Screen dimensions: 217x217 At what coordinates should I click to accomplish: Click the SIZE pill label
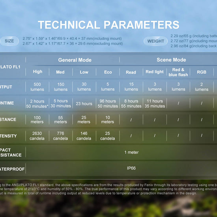[x=9, y=41]
